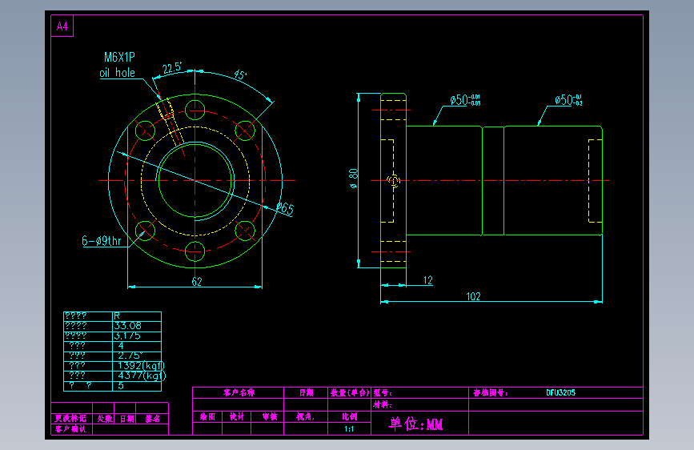Click the "处数" revision block cell
The height and width of the screenshot is (450, 694).
point(105,418)
